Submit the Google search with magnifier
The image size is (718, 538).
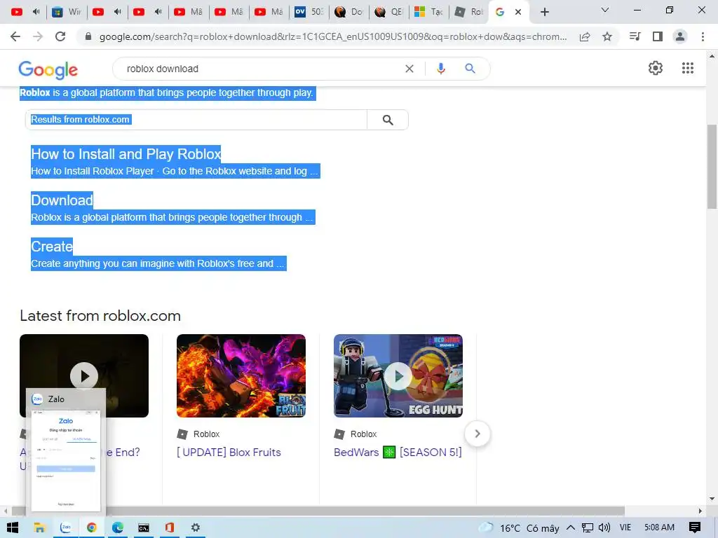tap(470, 69)
